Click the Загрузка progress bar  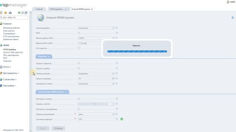click(137, 51)
